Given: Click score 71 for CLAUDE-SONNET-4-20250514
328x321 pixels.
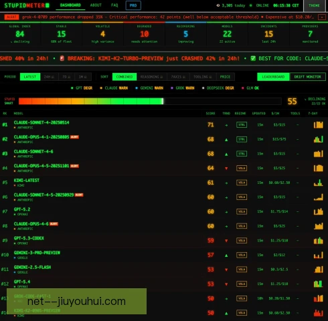Looking at the screenshot, I should pyautogui.click(x=211, y=124).
